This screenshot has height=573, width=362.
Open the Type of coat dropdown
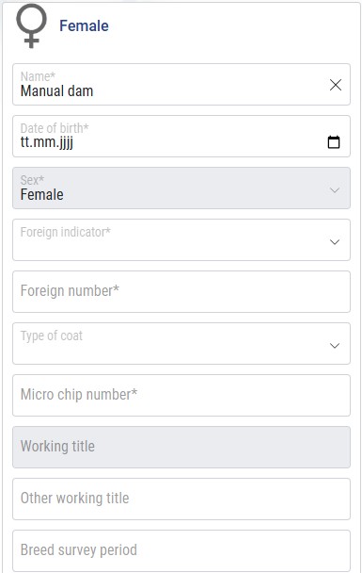coord(181,343)
